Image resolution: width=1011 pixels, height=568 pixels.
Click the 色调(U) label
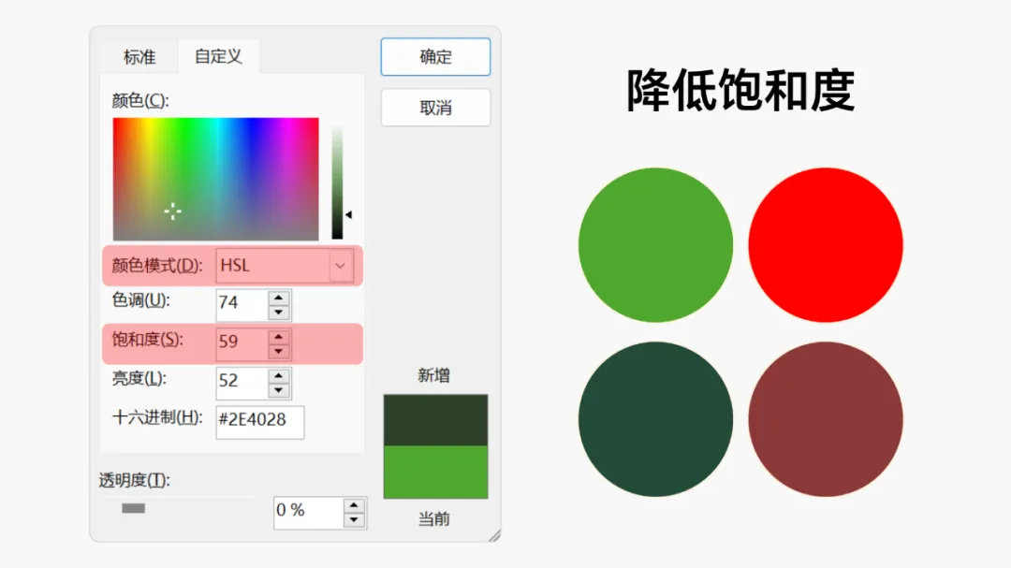[x=140, y=300]
